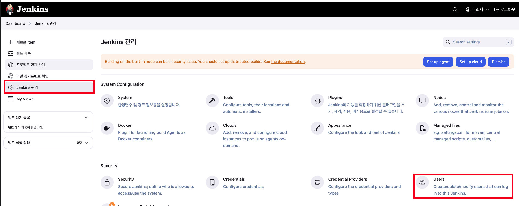
Task: Collapse the 빌드 실행 상태 panel chevron
Action: pyautogui.click(x=86, y=143)
